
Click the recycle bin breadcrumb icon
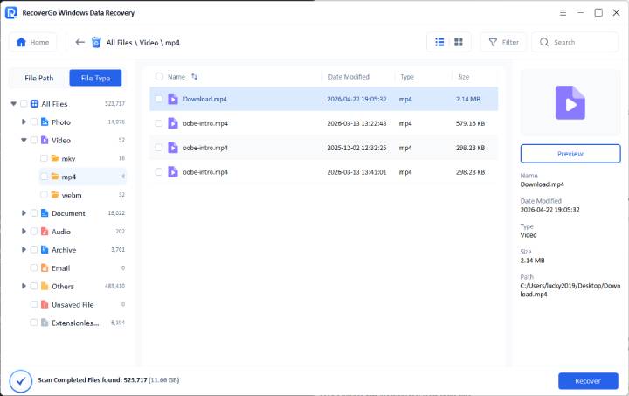(x=96, y=42)
